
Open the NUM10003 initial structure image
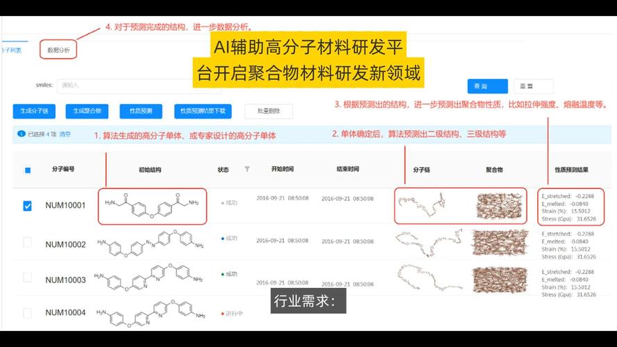149,278
